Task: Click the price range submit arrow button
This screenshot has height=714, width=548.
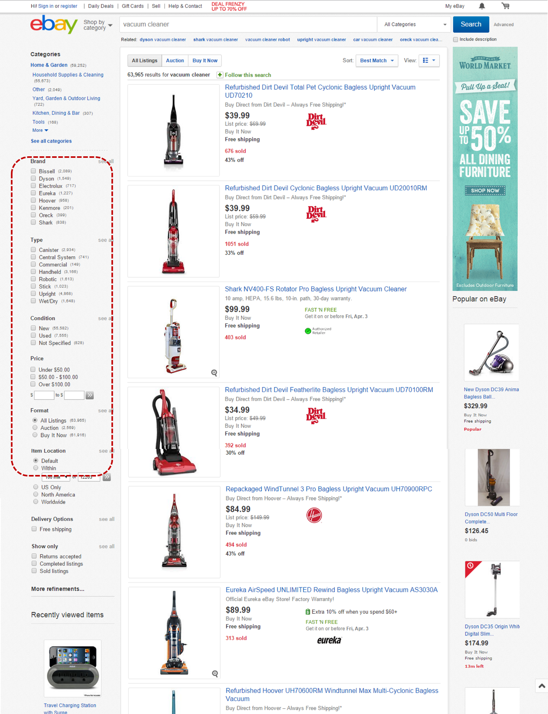Action: [90, 395]
